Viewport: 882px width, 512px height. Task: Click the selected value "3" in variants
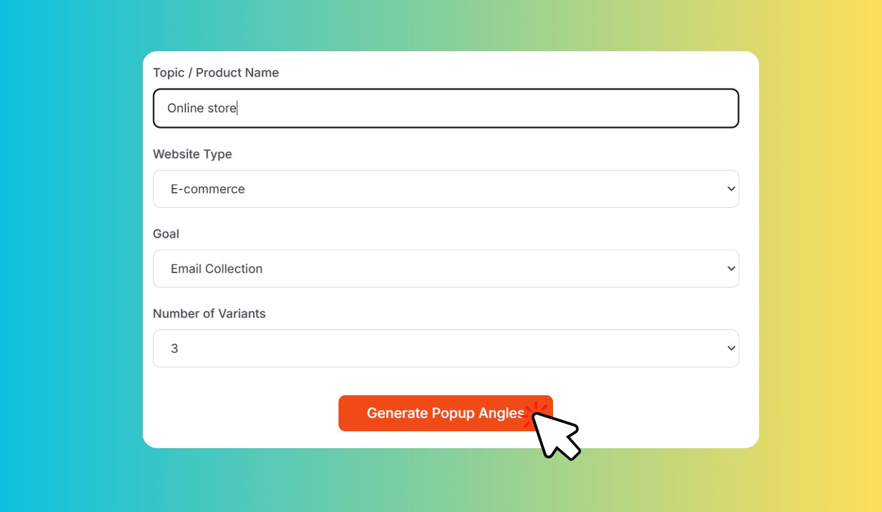[x=175, y=349]
